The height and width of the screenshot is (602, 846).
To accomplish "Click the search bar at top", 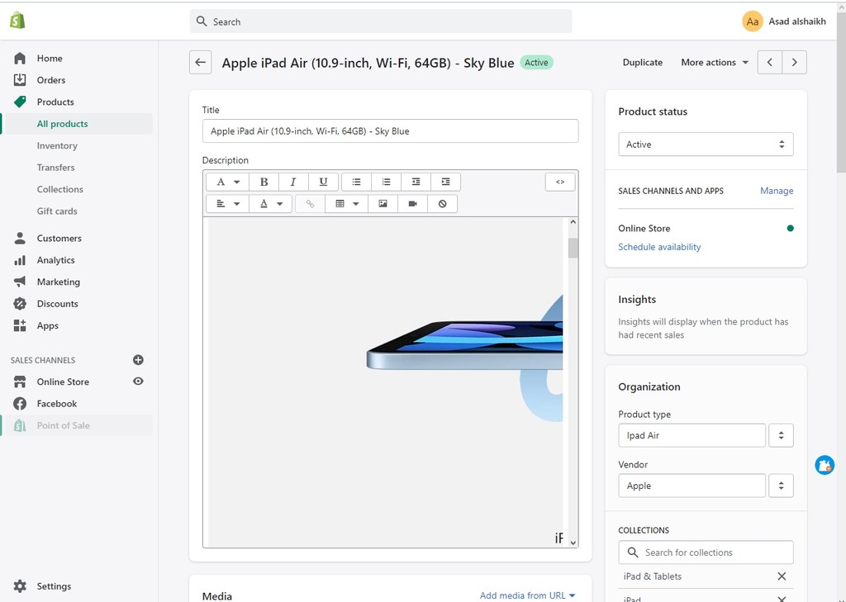I will [x=380, y=21].
